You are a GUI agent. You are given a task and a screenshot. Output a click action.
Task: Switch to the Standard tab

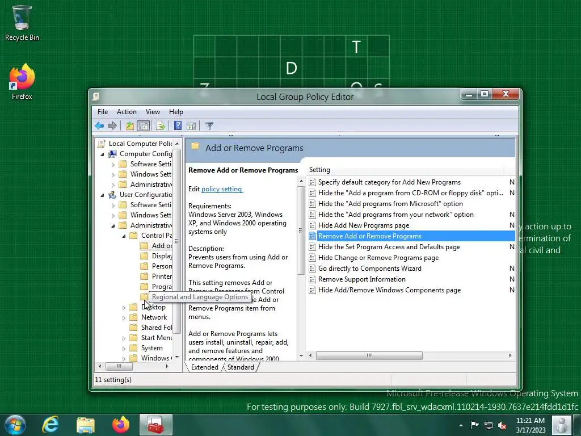pyautogui.click(x=241, y=367)
